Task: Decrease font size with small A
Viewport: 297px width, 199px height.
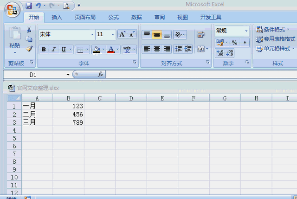Action: click(132, 34)
